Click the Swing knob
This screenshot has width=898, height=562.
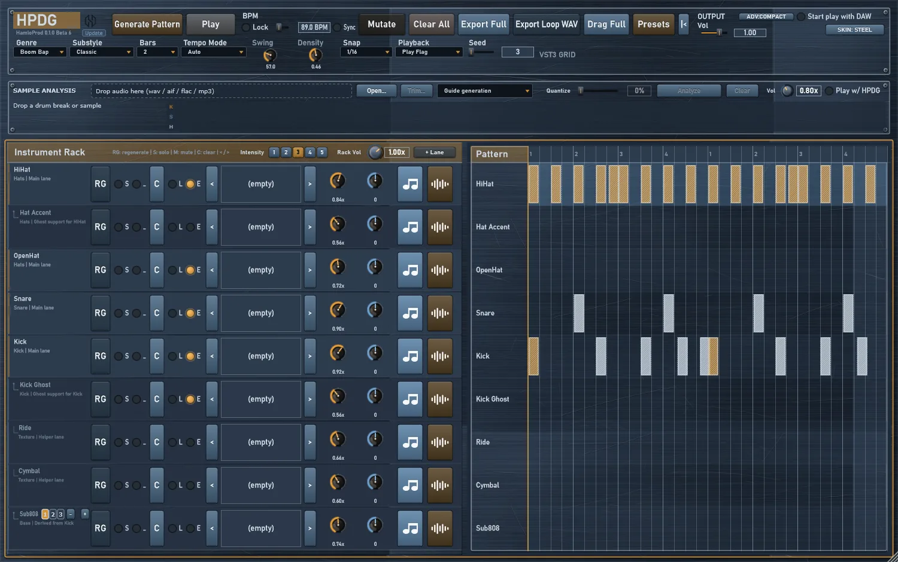coord(270,56)
